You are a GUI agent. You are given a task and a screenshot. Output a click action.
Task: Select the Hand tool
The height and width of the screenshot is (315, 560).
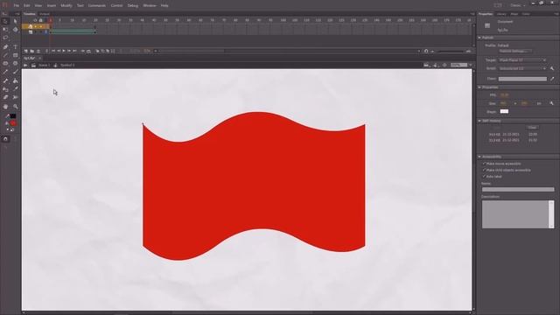[5, 107]
